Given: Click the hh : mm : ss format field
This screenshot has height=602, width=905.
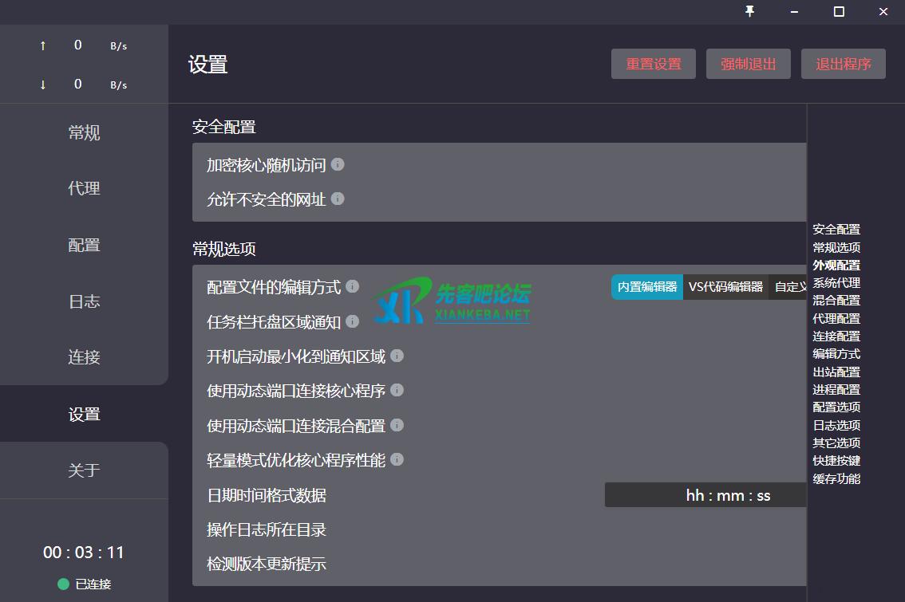Looking at the screenshot, I should point(705,495).
